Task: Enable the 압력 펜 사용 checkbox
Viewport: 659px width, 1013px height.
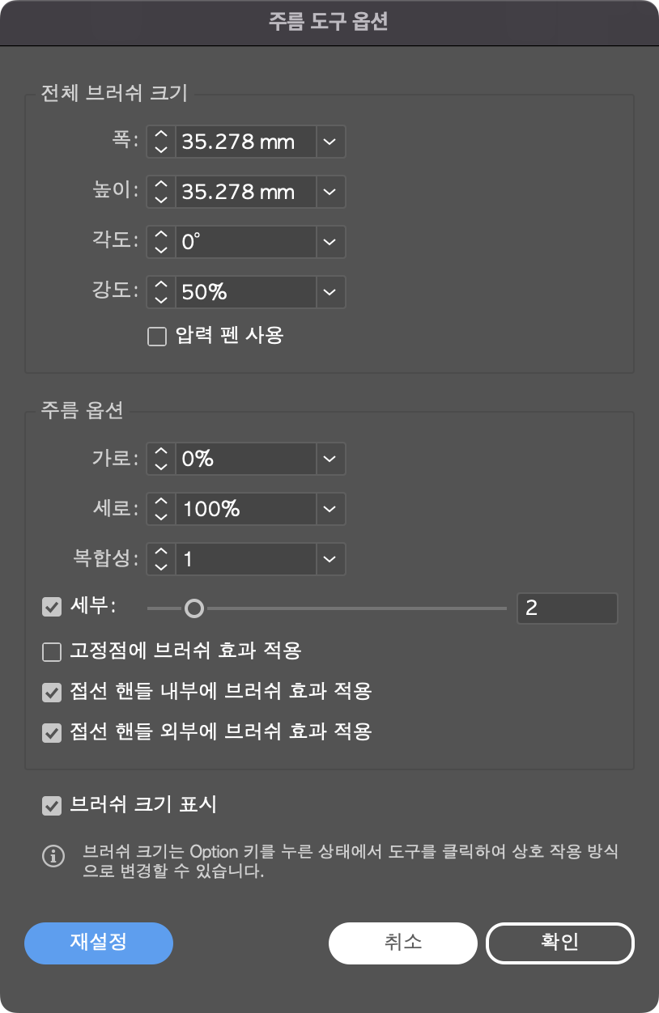Action: [156, 336]
